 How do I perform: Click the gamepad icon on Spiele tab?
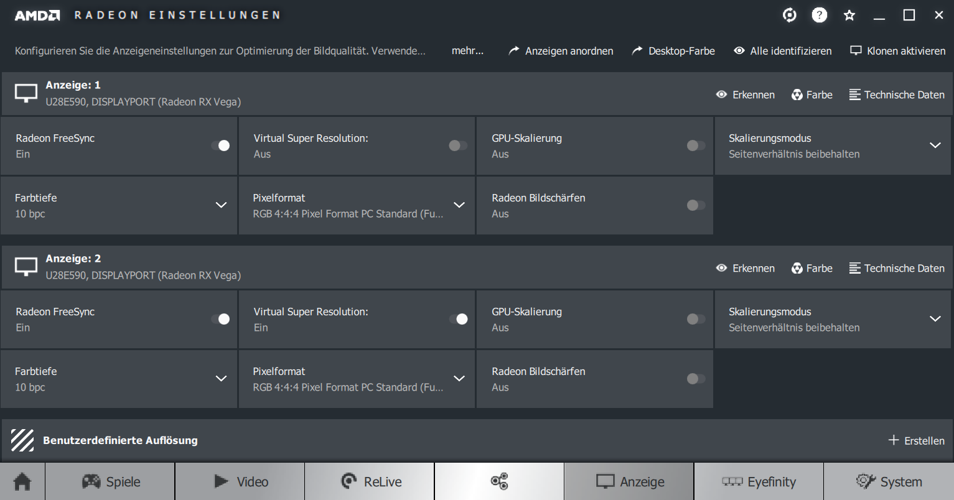pyautogui.click(x=91, y=481)
